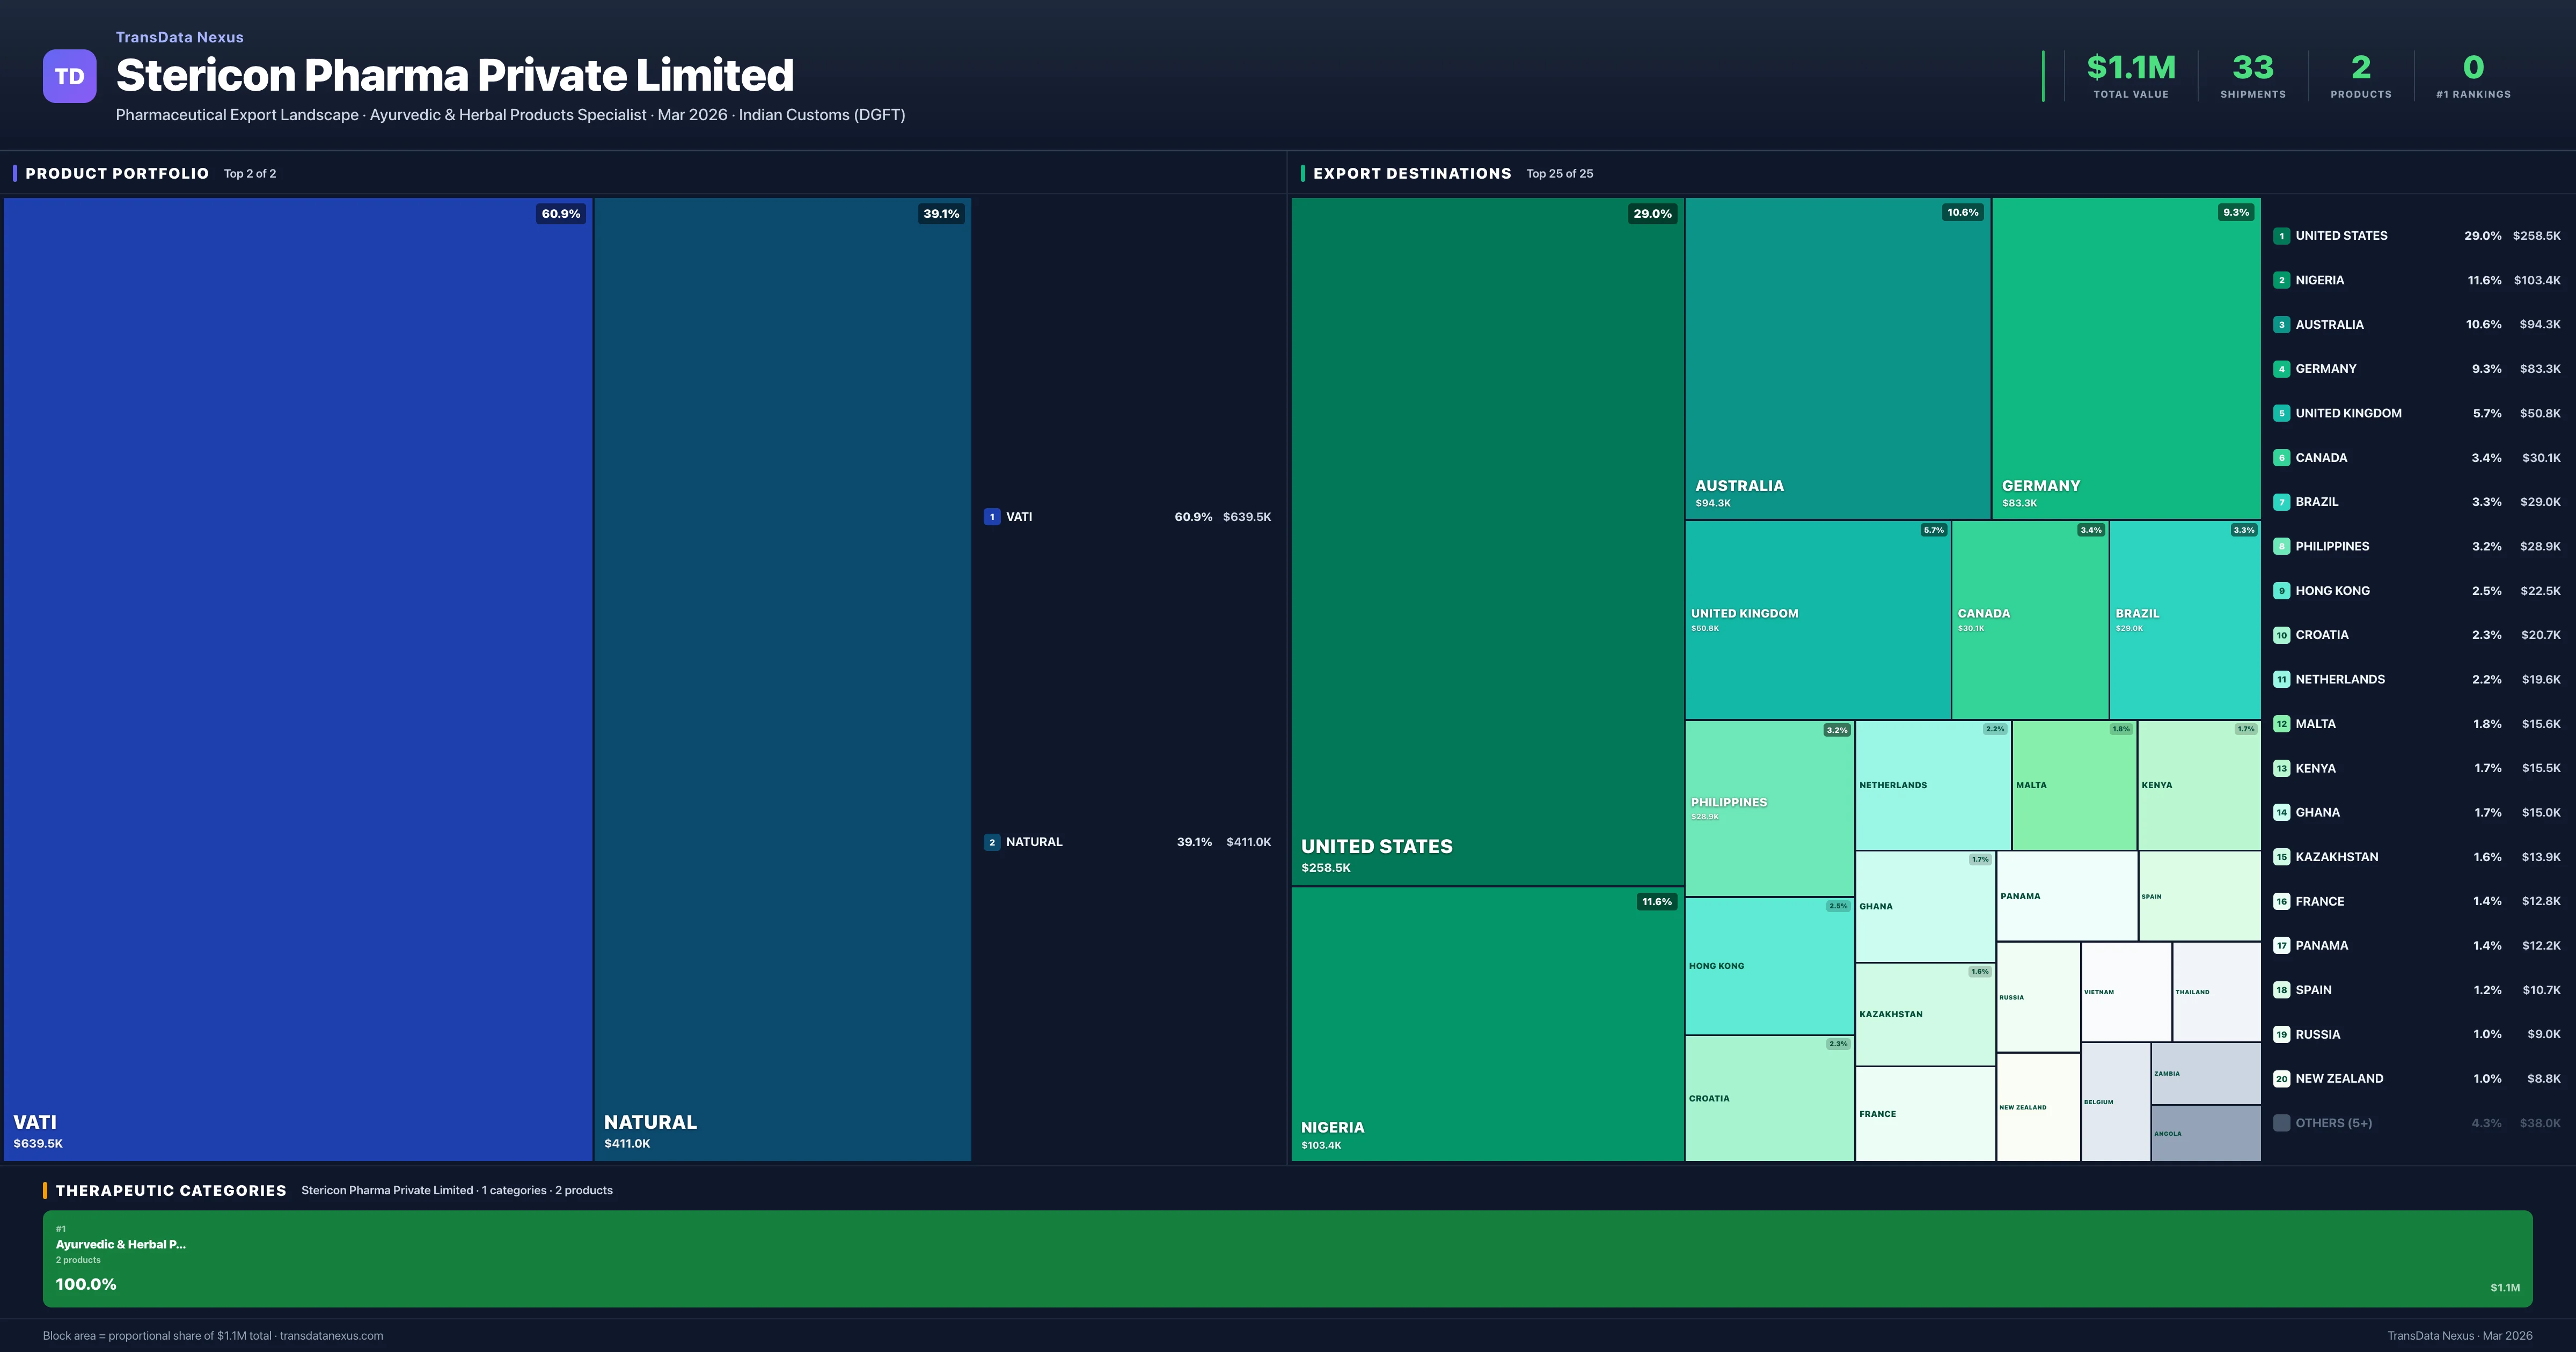The height and width of the screenshot is (1352, 2576).
Task: Click the Germany treemap tile
Action: click(2125, 357)
